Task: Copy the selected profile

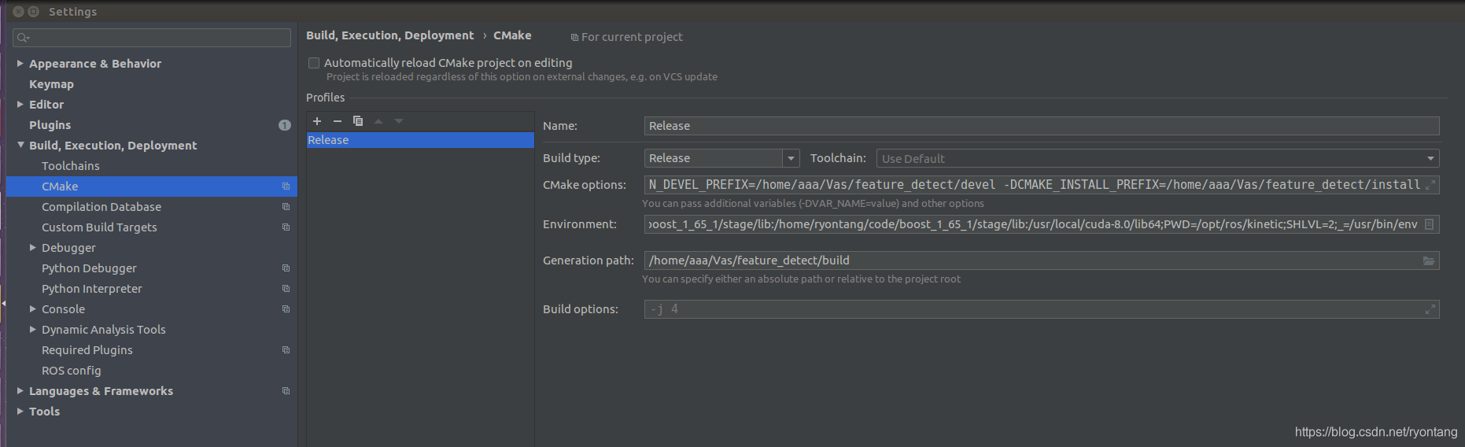Action: pyautogui.click(x=358, y=121)
